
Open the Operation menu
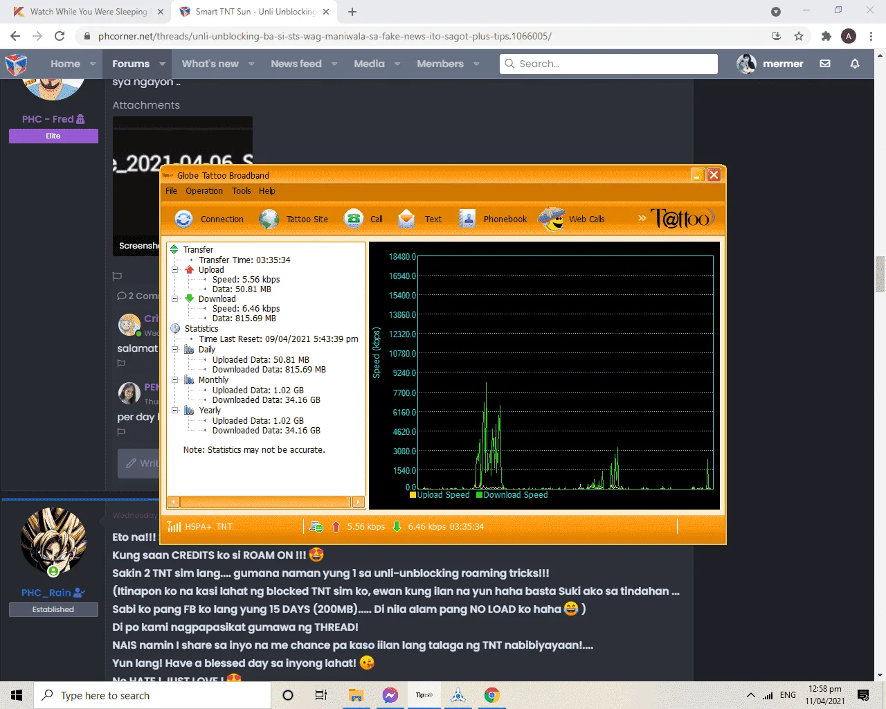coord(204,191)
